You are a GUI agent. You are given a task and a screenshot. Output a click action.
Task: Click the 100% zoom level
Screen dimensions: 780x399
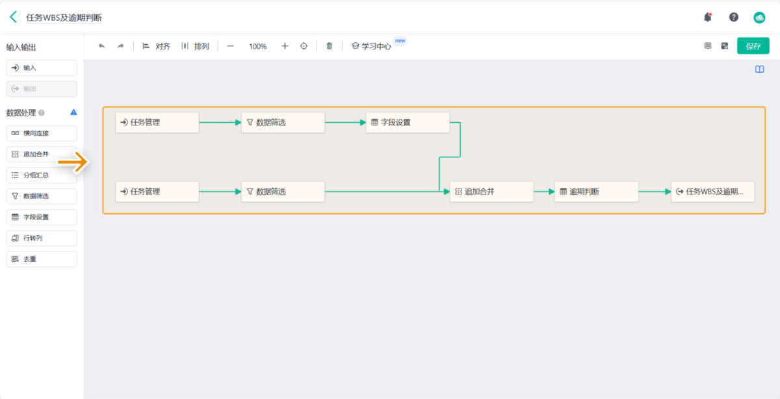tap(258, 46)
